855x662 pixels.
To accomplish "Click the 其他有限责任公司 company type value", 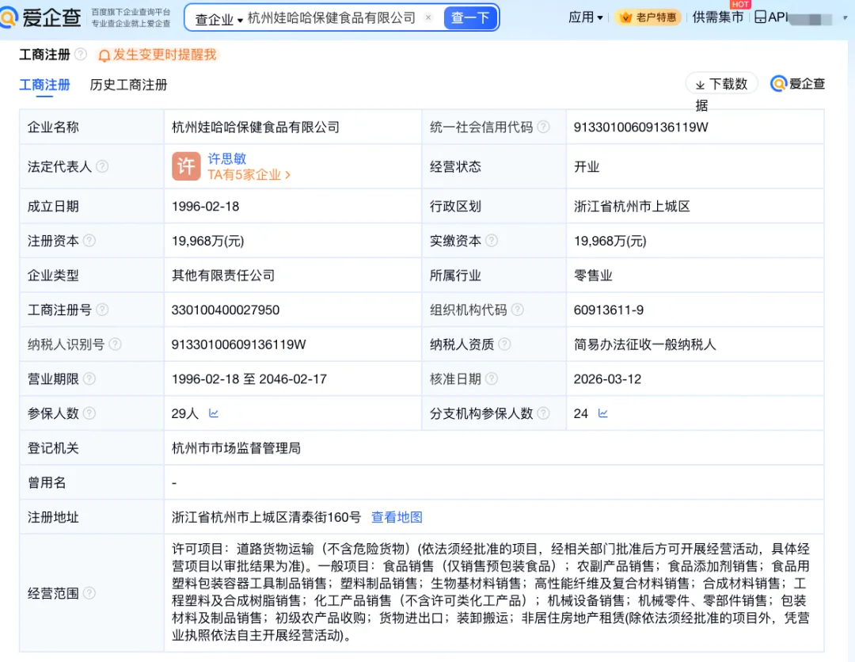I will click(x=223, y=276).
